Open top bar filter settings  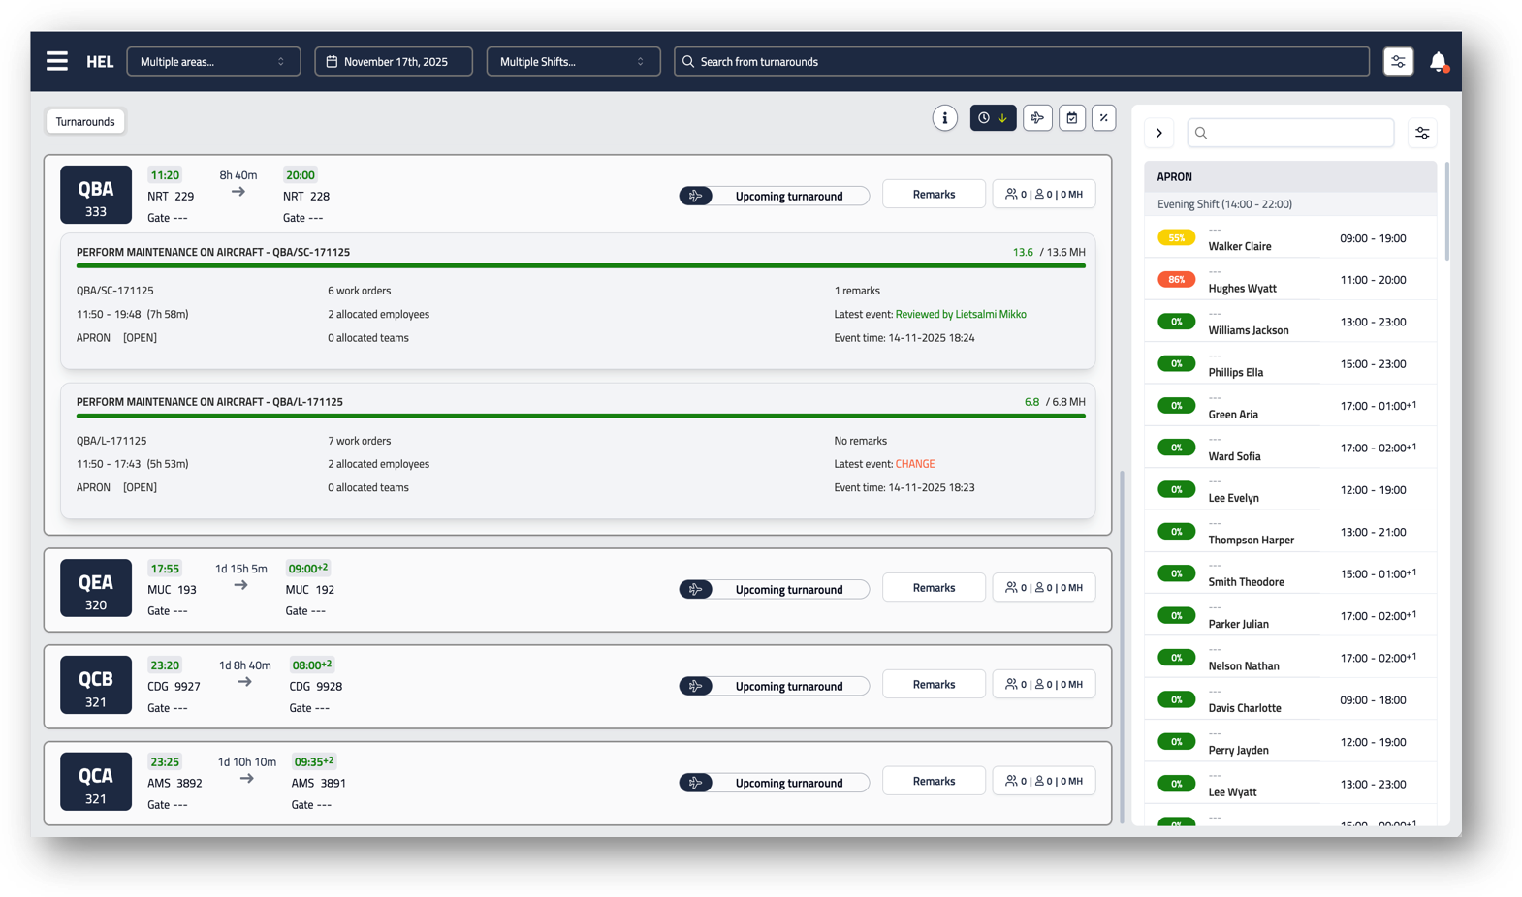[1398, 61]
